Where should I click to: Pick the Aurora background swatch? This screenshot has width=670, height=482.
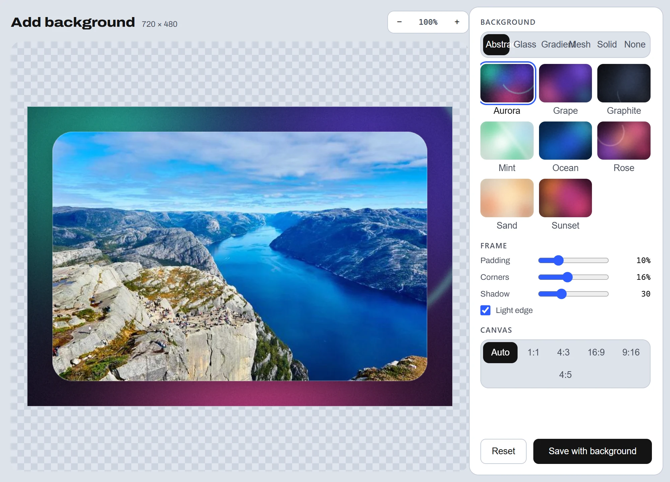point(507,83)
